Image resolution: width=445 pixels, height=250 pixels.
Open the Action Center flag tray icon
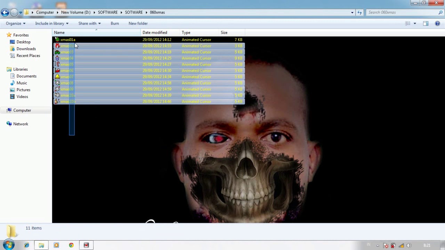386,245
